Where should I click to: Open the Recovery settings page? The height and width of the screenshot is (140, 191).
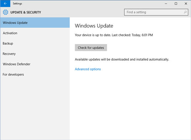pos(35,54)
